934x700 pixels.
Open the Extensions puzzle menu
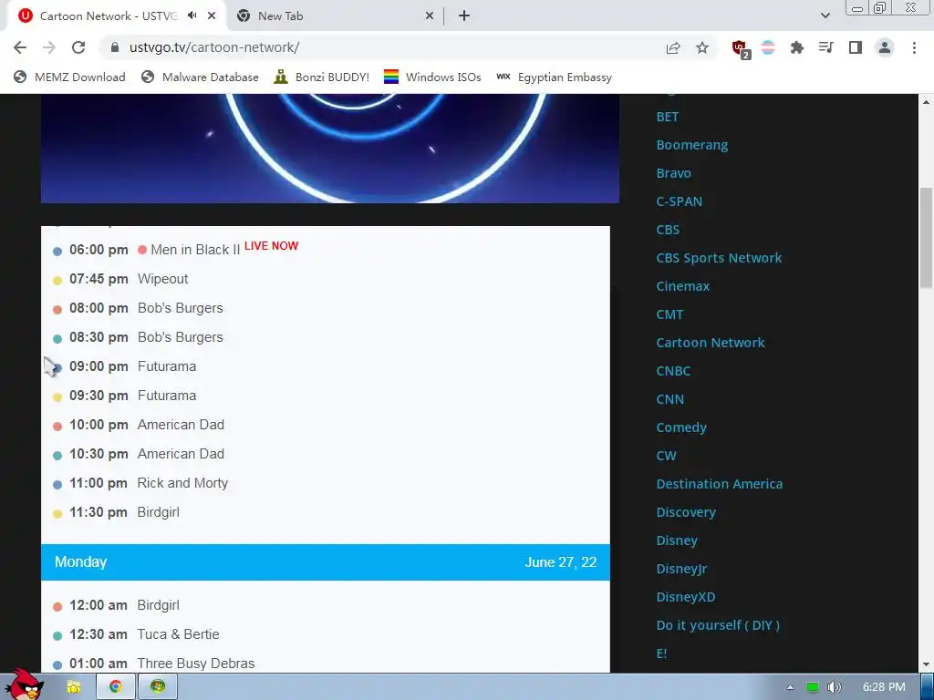[796, 47]
